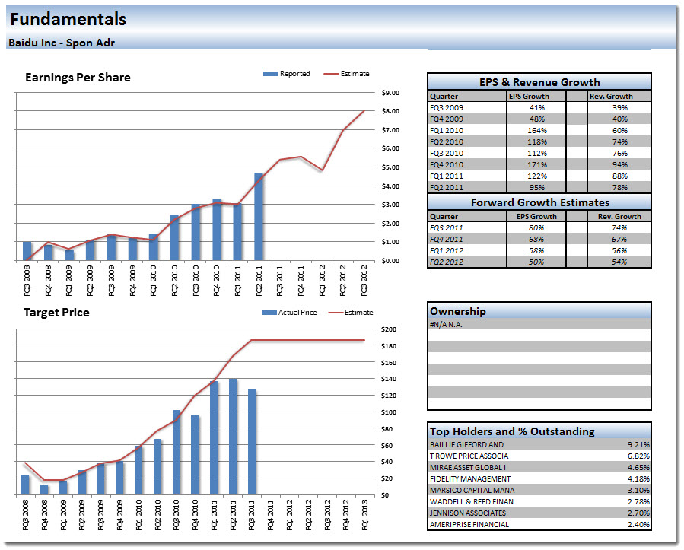This screenshot has height=550, width=684.
Task: Click the FQ4 2010 quarter row label in growth table
Action: click(x=447, y=165)
